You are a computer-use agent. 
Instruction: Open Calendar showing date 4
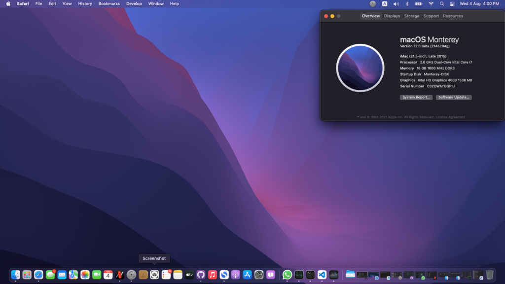tap(108, 275)
